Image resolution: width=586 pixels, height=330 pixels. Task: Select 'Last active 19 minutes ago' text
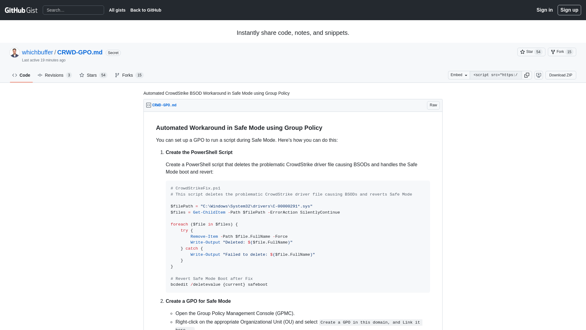[x=44, y=60]
